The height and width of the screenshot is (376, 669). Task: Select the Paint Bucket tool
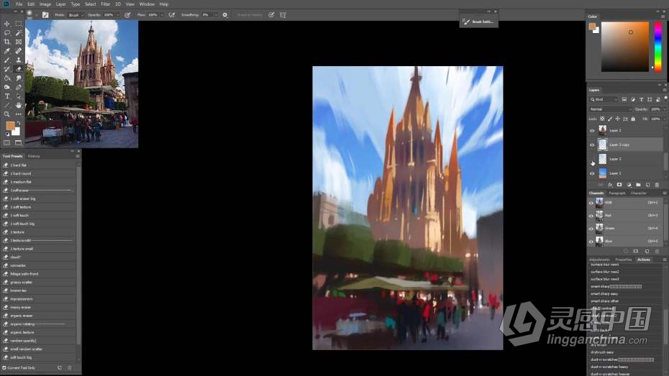coord(6,78)
